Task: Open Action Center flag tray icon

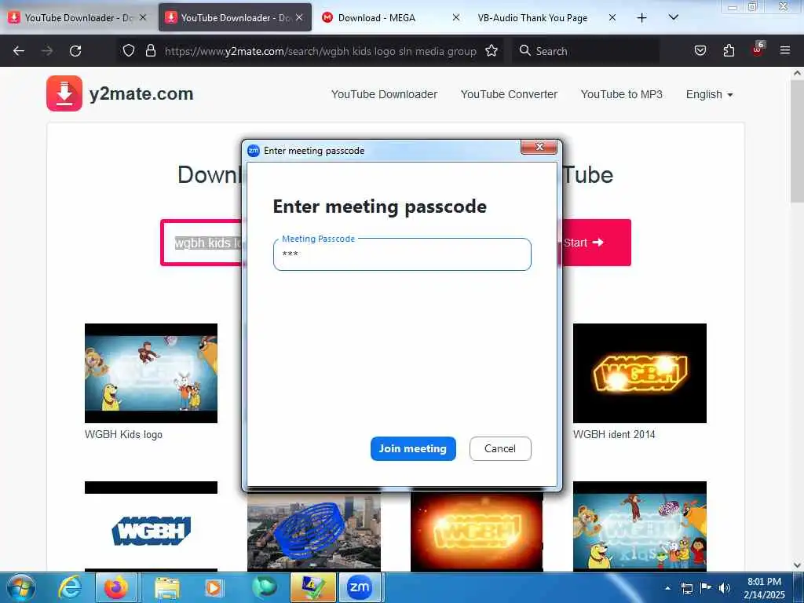Action: [x=706, y=587]
